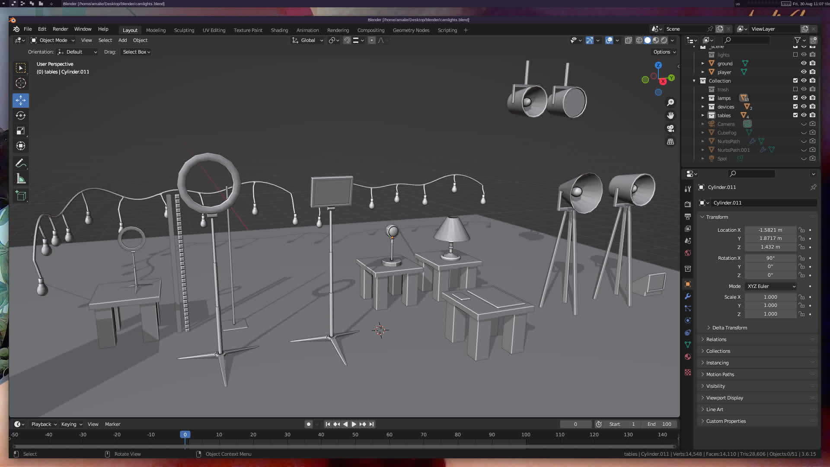This screenshot has width=830, height=467.
Task: Enable the trash collection checkbox
Action: click(795, 89)
